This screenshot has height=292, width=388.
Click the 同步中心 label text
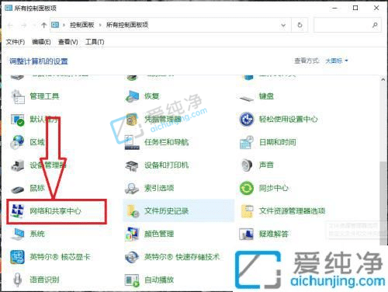pyautogui.click(x=274, y=188)
